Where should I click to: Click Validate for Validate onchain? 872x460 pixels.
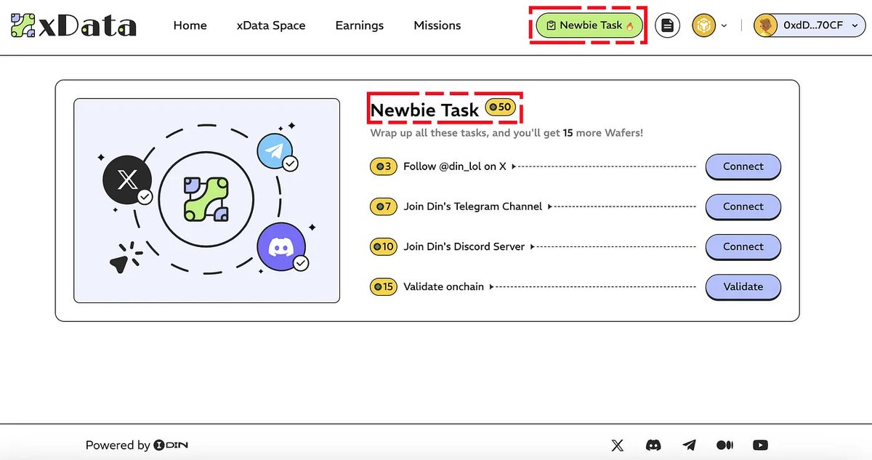(743, 286)
